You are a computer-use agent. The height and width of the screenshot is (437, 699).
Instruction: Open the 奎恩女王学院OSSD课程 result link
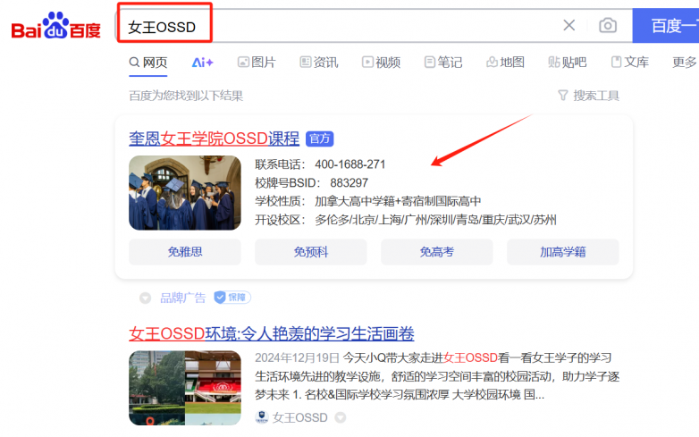(214, 139)
